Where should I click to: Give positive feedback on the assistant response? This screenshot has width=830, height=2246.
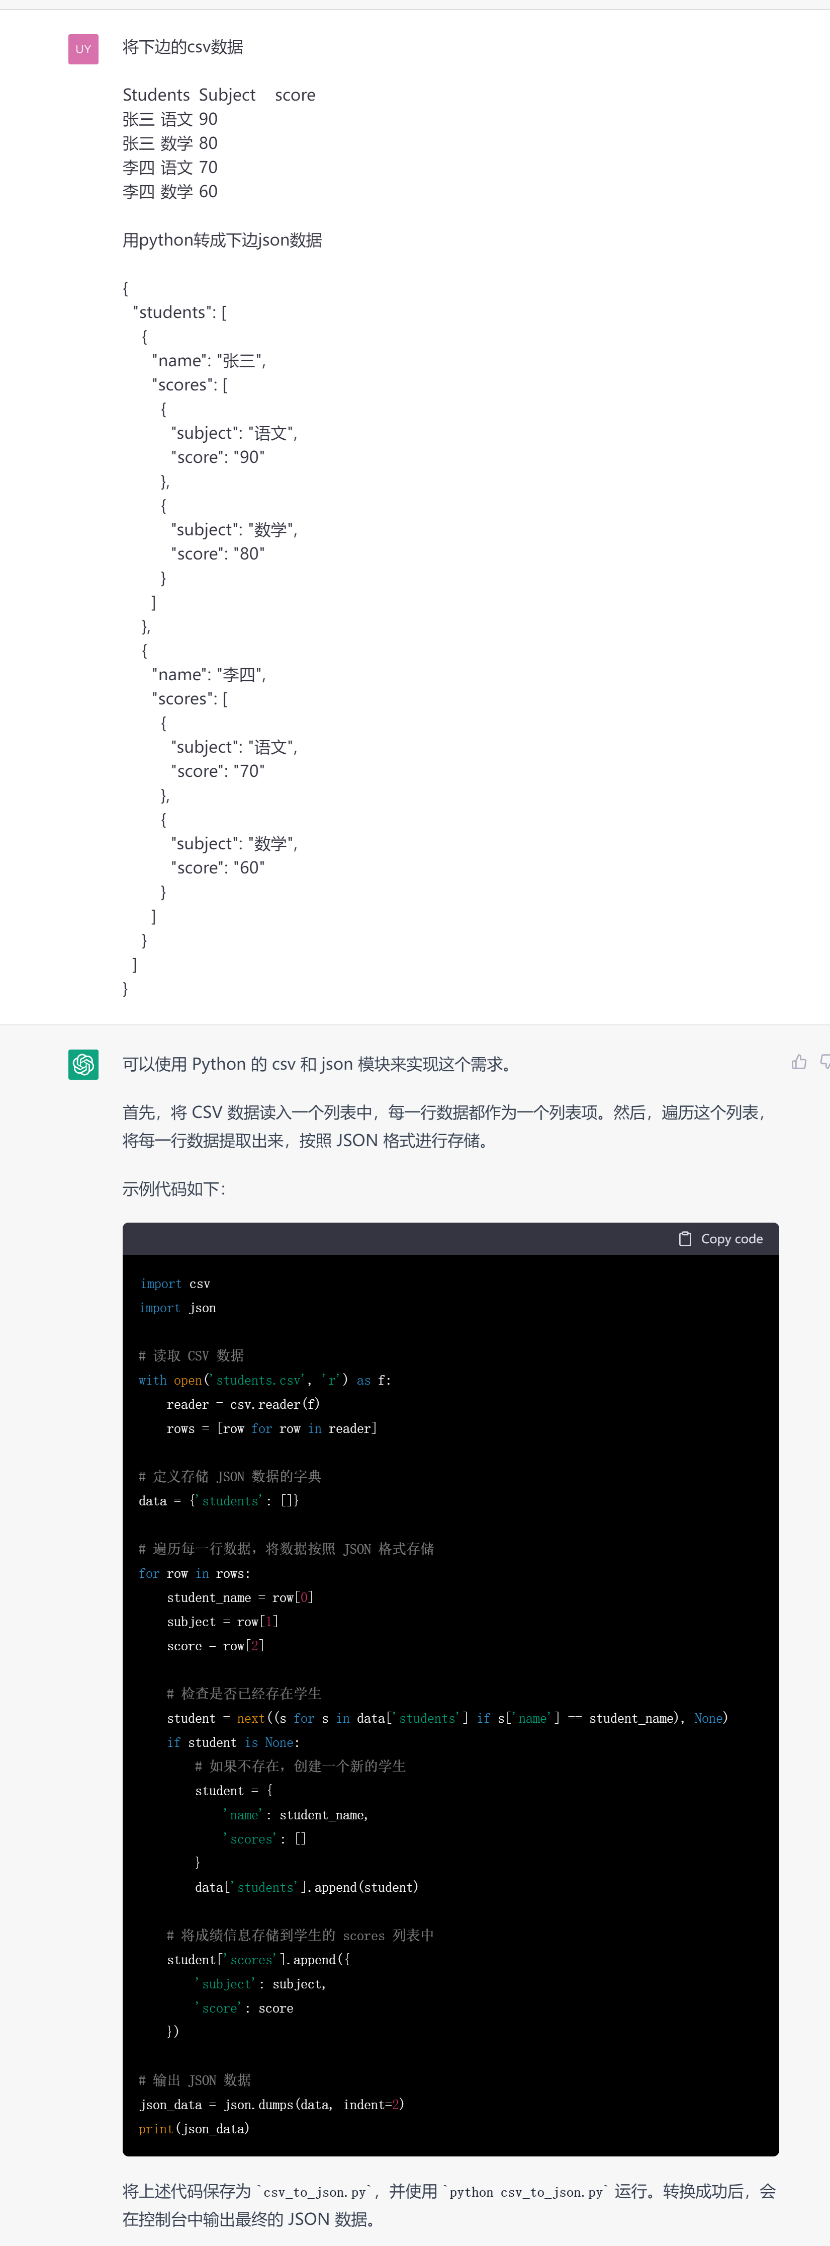coord(799,1062)
